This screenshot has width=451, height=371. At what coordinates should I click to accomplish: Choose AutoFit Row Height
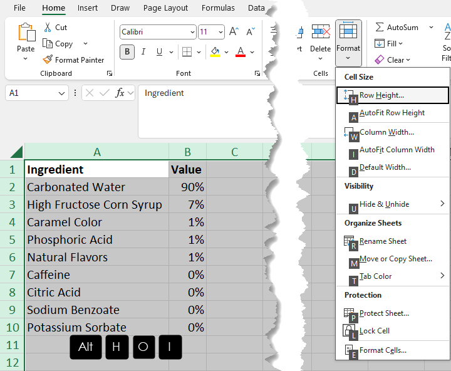tap(392, 113)
